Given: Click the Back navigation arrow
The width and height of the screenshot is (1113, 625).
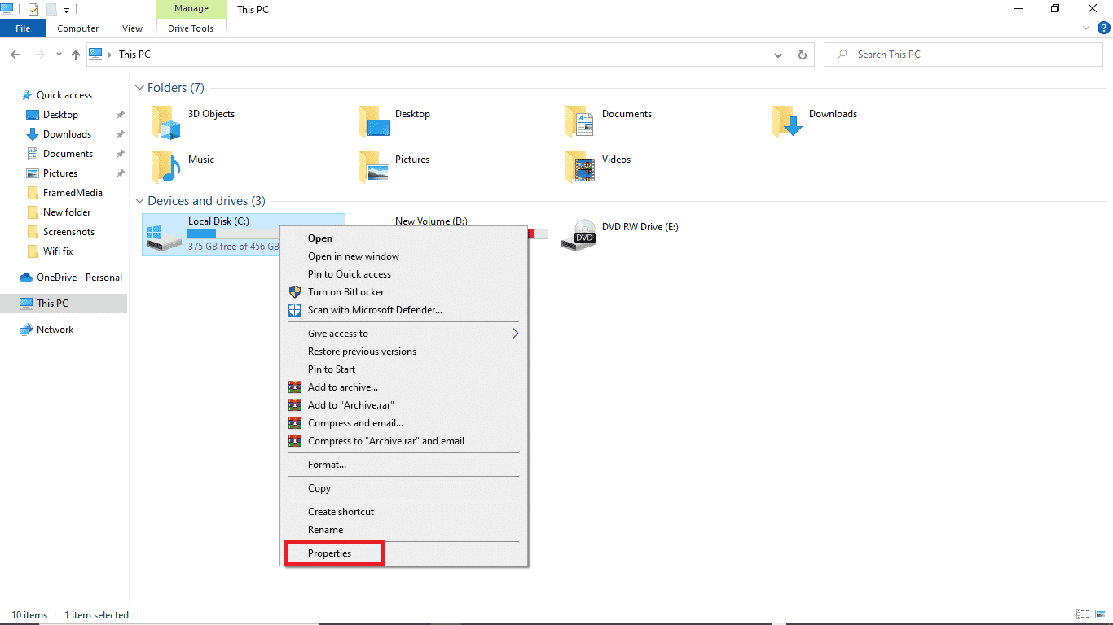Looking at the screenshot, I should [x=15, y=55].
